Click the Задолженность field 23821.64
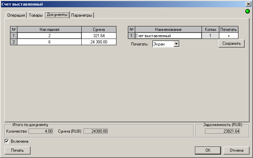 pyautogui.click(x=222, y=131)
